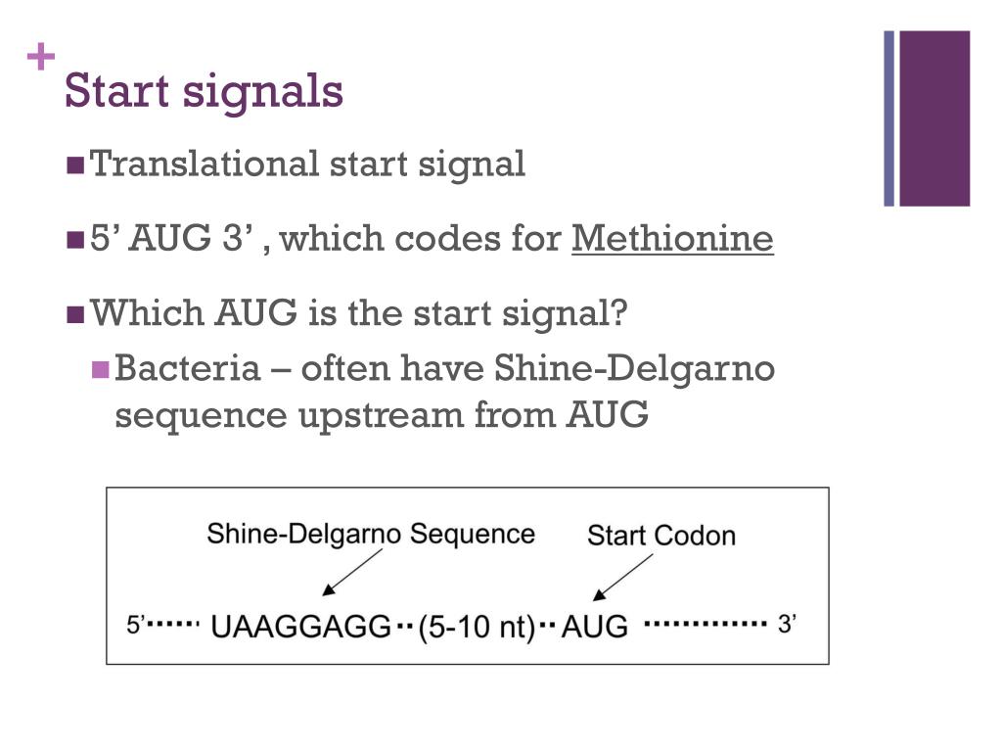The width and height of the screenshot is (1002, 752).
Task: Click the dark purple decorative rectangle
Action: point(934,118)
